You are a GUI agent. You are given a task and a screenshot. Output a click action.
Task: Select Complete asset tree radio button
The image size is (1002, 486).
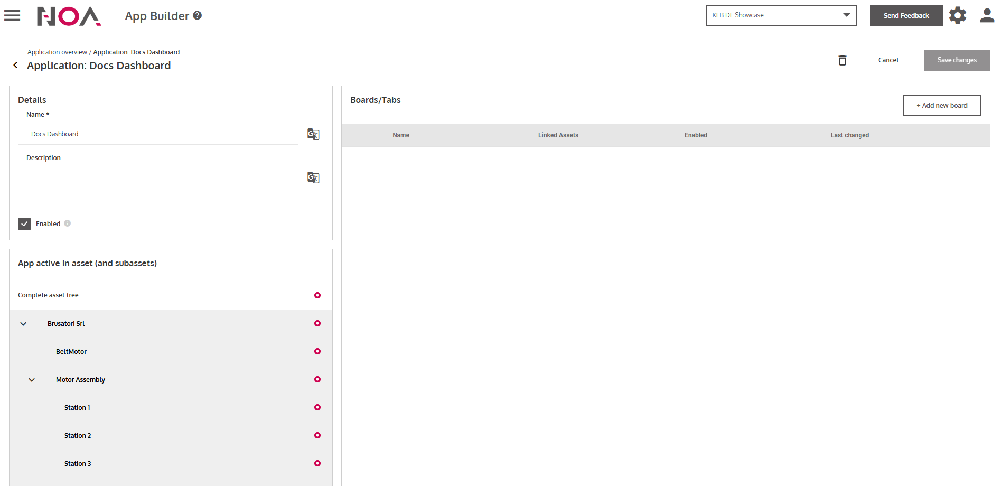tap(317, 295)
